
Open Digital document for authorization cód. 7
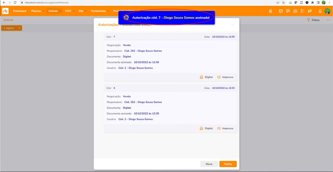click(206, 77)
